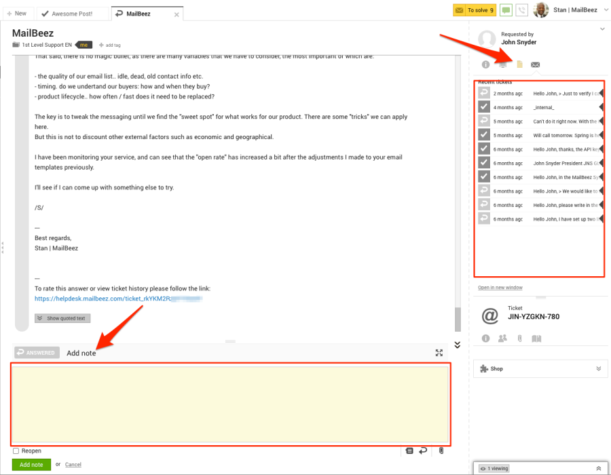The height and width of the screenshot is (475, 611).
Task: Click the 'me' assignee tag
Action: tap(84, 45)
